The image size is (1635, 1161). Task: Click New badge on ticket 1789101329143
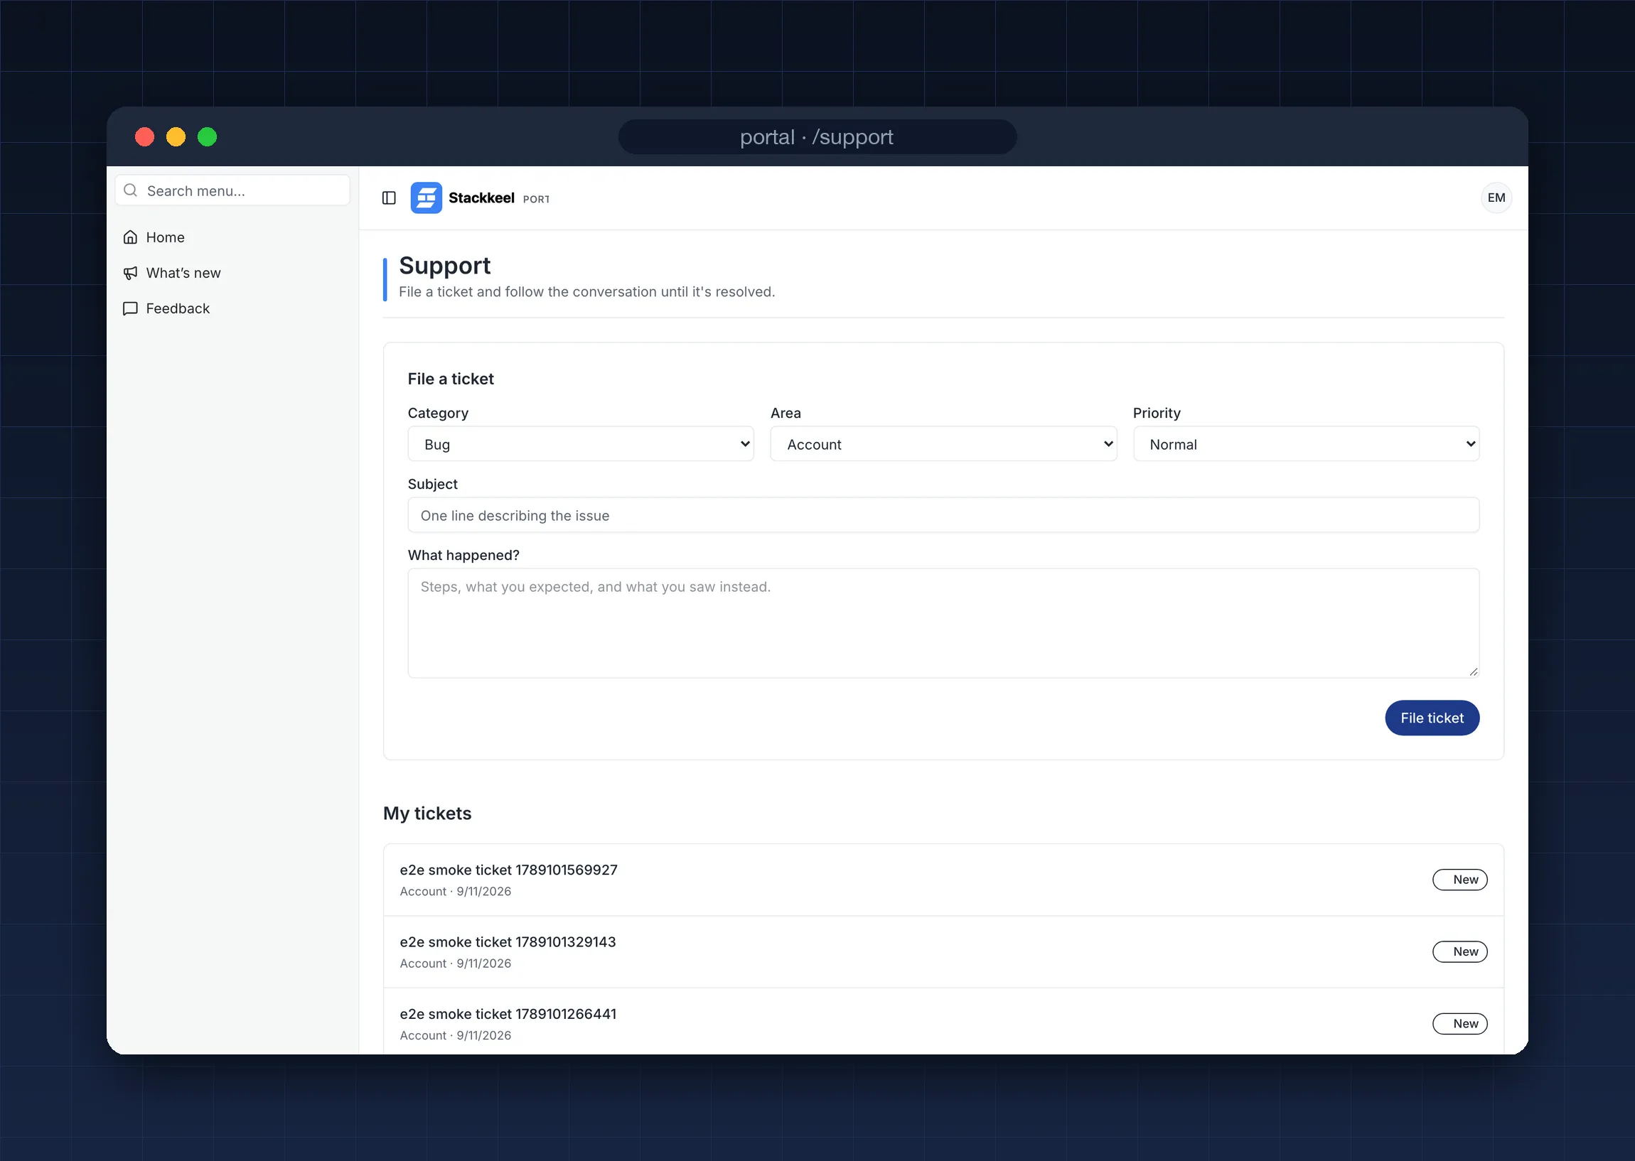(1459, 952)
